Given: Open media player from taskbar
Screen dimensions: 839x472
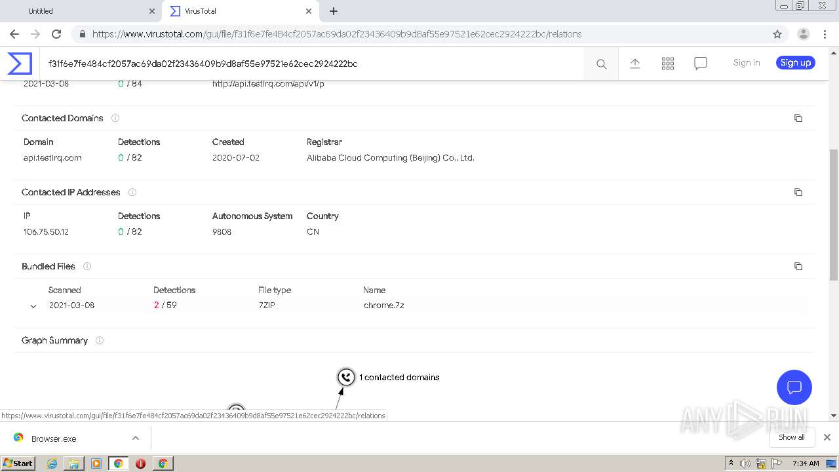Looking at the screenshot, I should 96,463.
